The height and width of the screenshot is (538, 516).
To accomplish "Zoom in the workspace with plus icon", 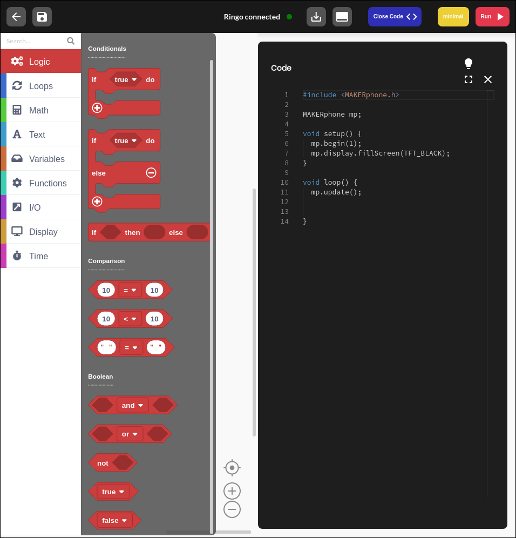I will [232, 491].
